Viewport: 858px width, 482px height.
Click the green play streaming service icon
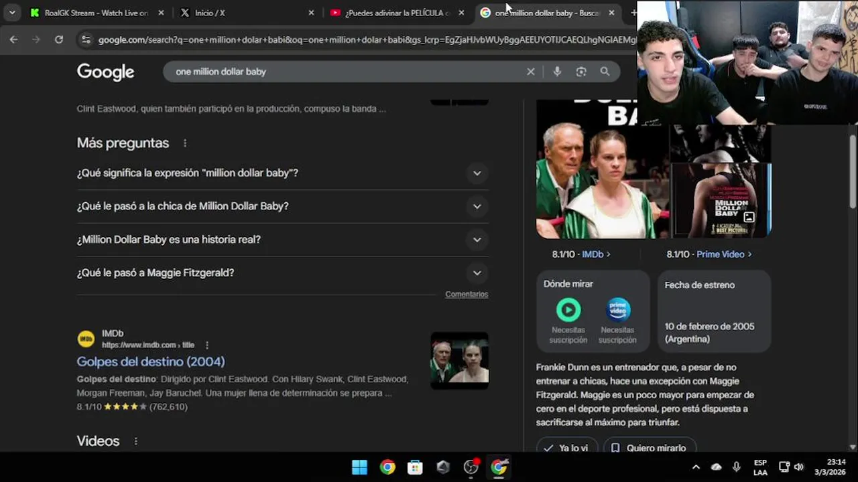pyautogui.click(x=568, y=310)
